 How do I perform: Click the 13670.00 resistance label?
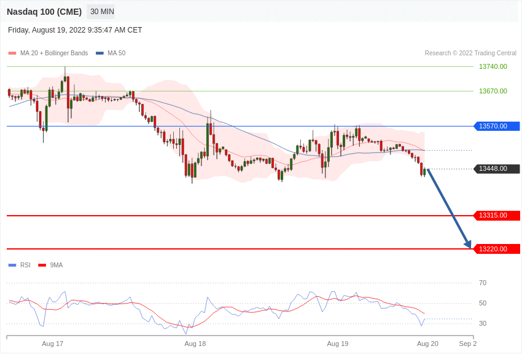click(493, 91)
